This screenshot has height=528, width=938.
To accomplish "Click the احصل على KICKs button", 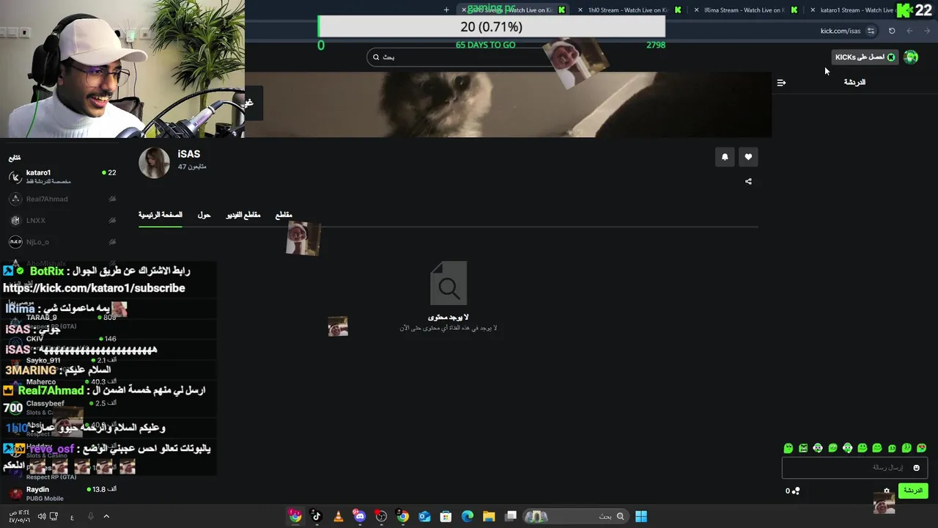I will point(865,57).
